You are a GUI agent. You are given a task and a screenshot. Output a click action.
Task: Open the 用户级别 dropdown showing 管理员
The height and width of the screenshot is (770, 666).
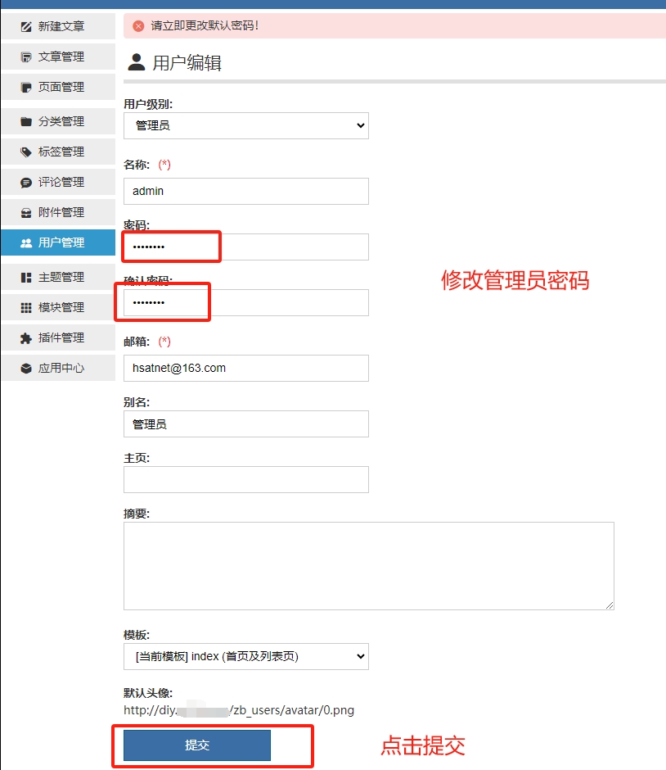point(245,125)
